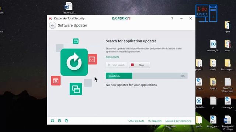Open the creating_a PDF file icon
This screenshot has height=132, width=236.
point(228,102)
